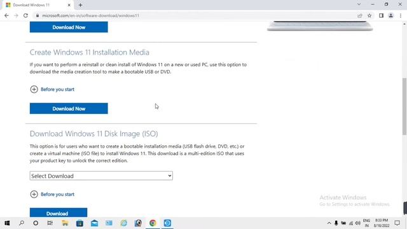Open the globe icon app on taskbar
Image resolution: width=407 pixels, height=229 pixels.
[x=124, y=223]
